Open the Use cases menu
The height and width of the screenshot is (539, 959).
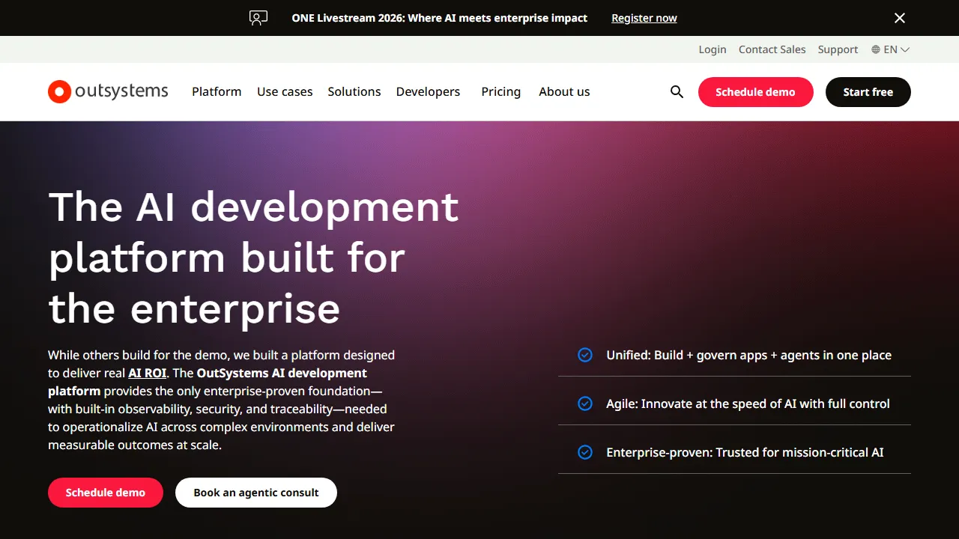coord(285,91)
